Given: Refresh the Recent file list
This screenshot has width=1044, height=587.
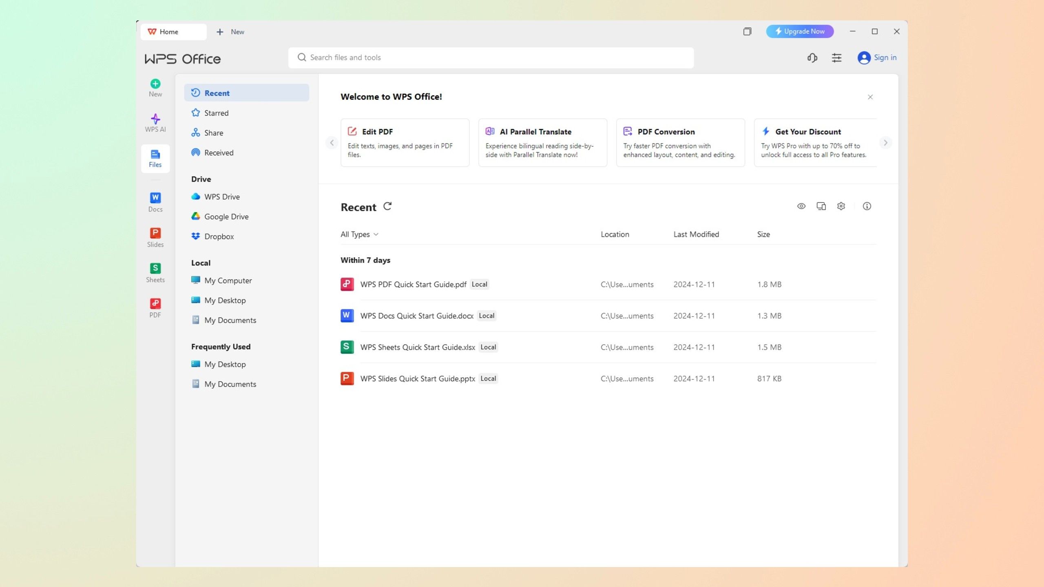Looking at the screenshot, I should (387, 206).
